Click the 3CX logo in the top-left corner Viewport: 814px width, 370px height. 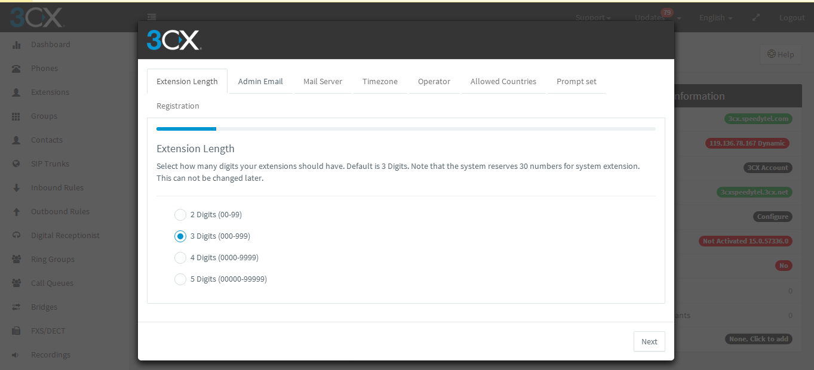[36, 17]
